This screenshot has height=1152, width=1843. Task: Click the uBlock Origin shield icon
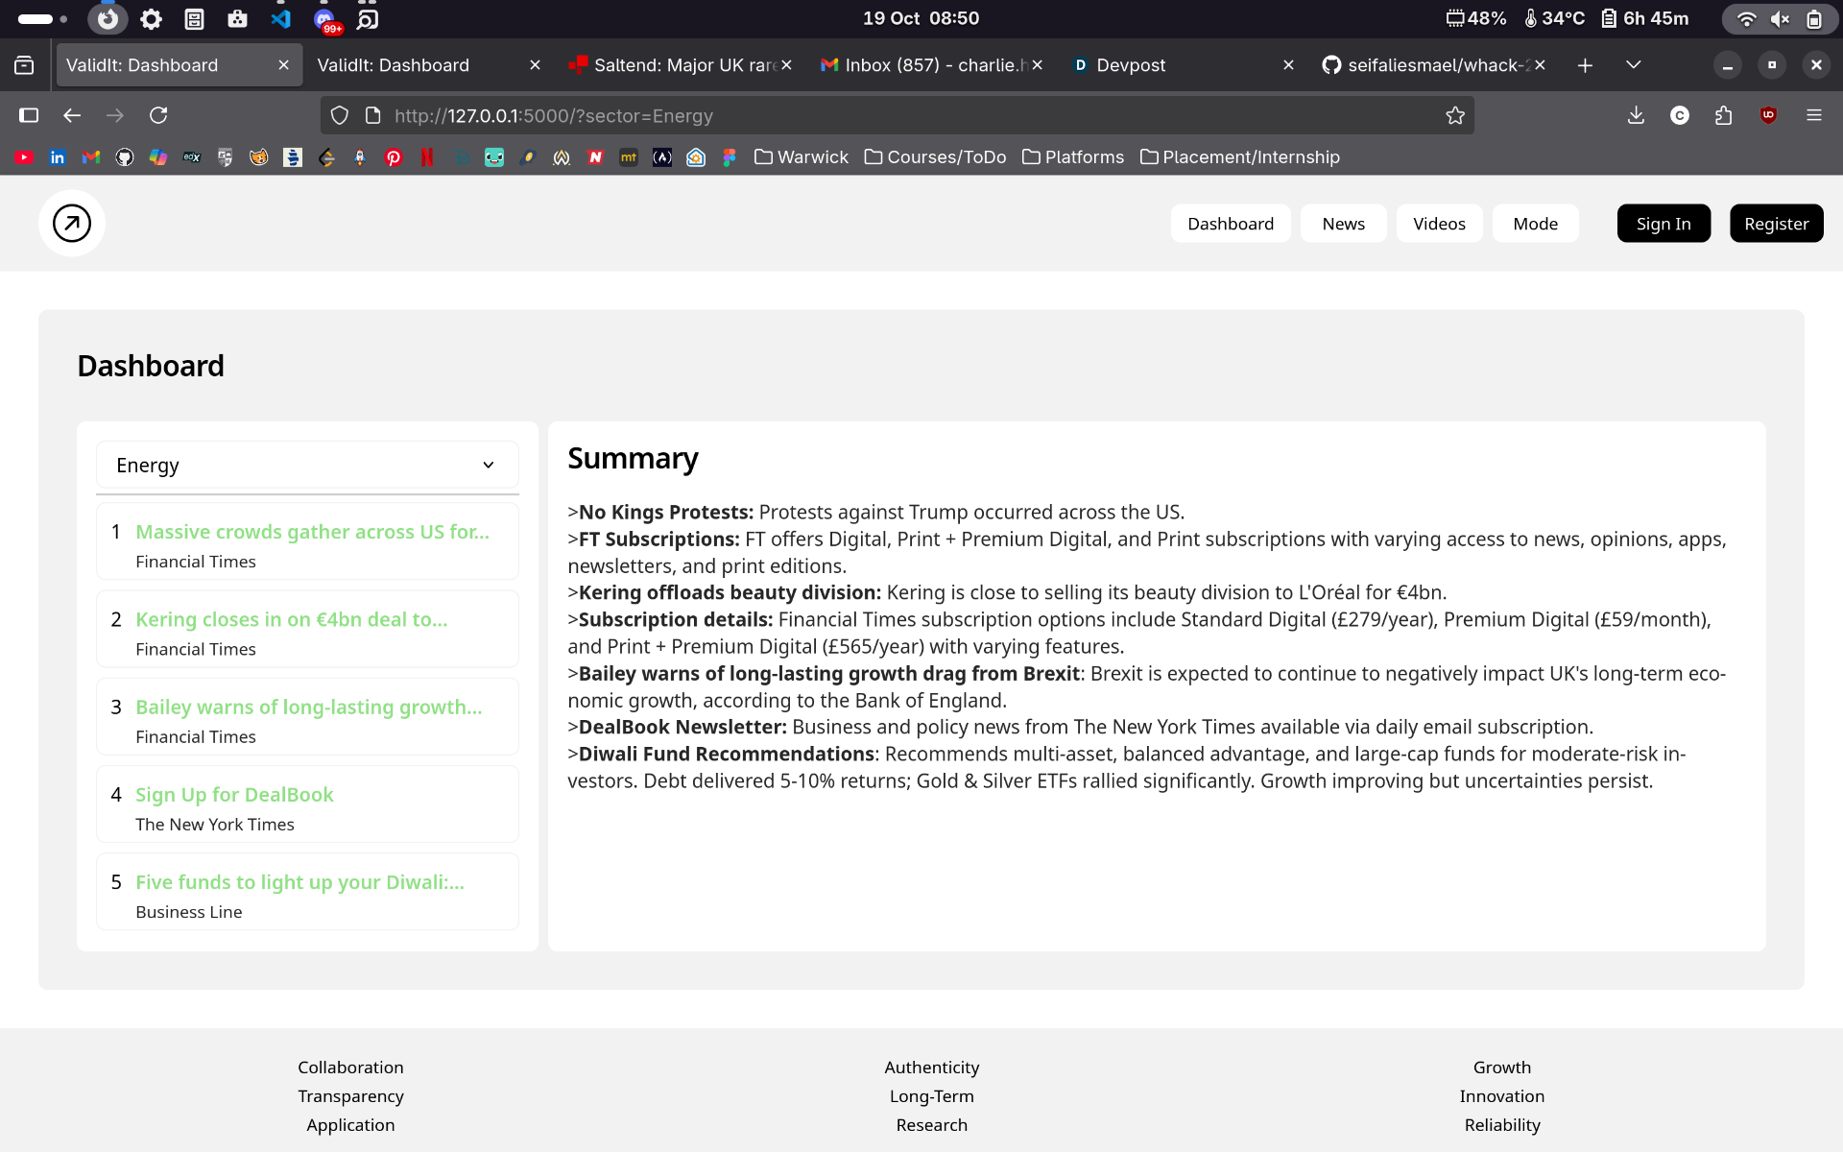pos(1768,115)
